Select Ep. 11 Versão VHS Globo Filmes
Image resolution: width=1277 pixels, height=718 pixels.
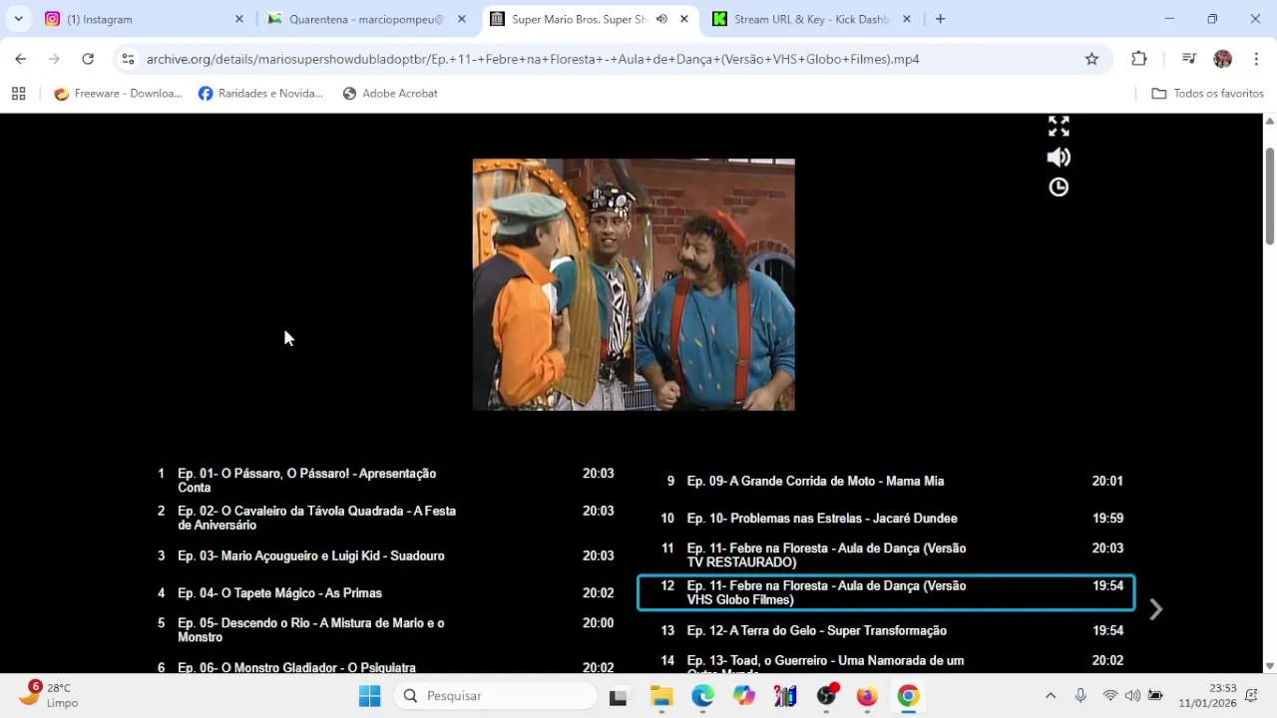click(886, 592)
